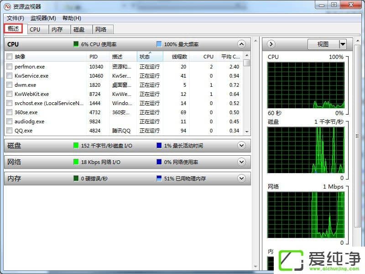Viewport: 365px width, 274px height.
Task: Collapse the right graphs panel arrow
Action: [271, 44]
